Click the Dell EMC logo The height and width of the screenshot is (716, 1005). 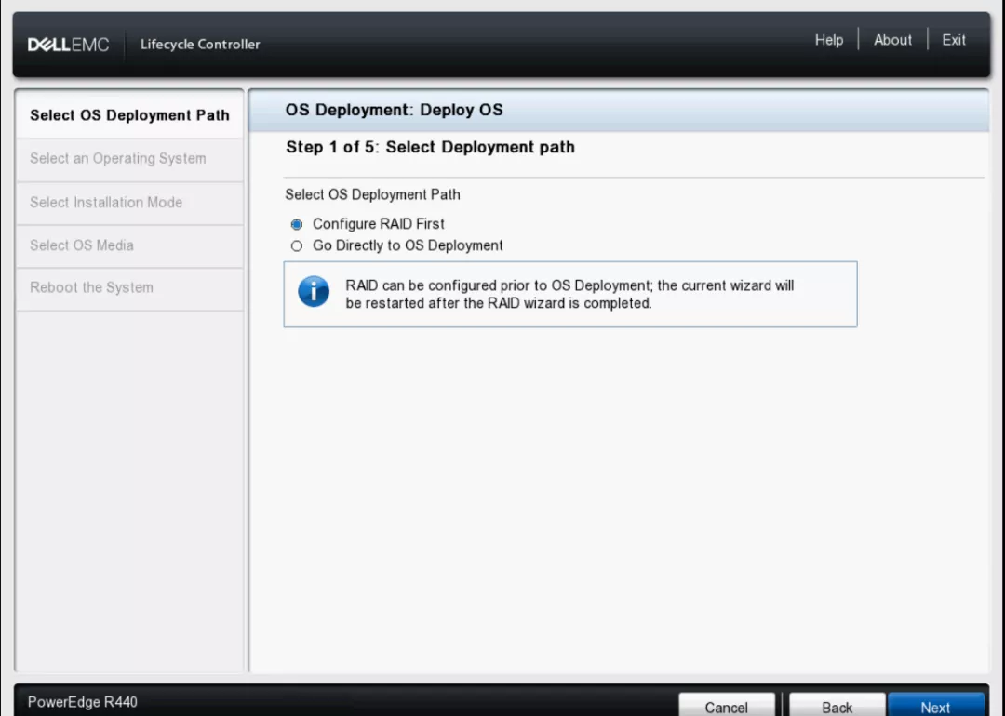click(x=68, y=45)
